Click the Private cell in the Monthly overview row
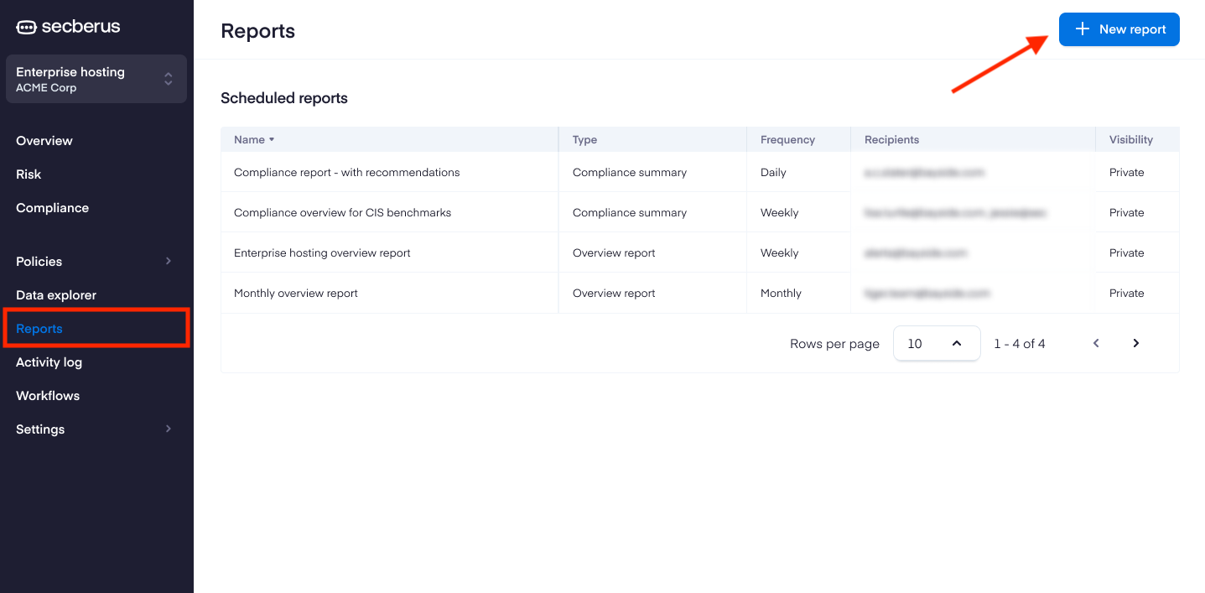The width and height of the screenshot is (1205, 593). coord(1126,294)
